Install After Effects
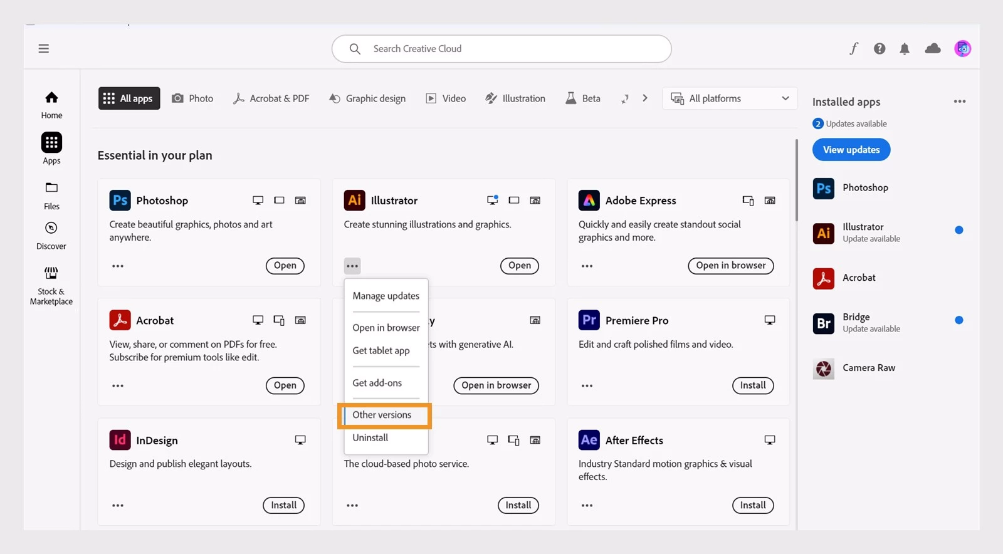Screen dimensions: 1003x554 [x=753, y=505]
